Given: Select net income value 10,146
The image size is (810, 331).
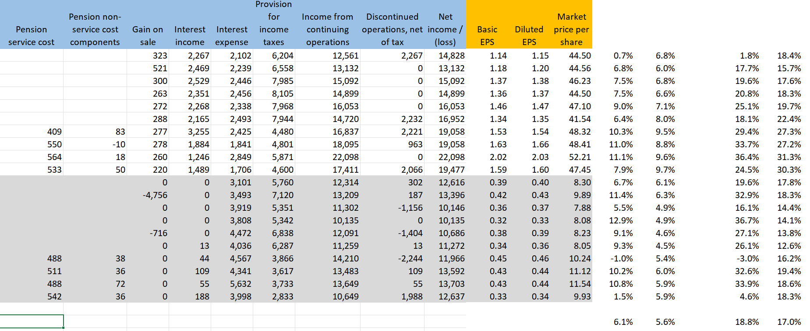Looking at the screenshot, I should 452,208.
